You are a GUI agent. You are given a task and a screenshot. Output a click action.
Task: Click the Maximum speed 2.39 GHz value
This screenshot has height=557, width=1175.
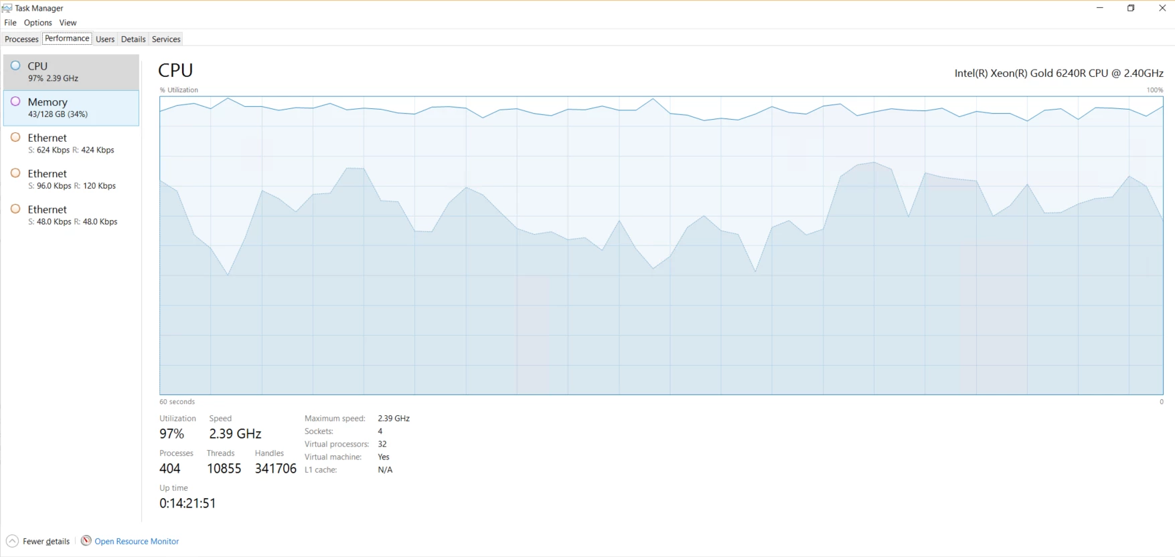pyautogui.click(x=394, y=419)
